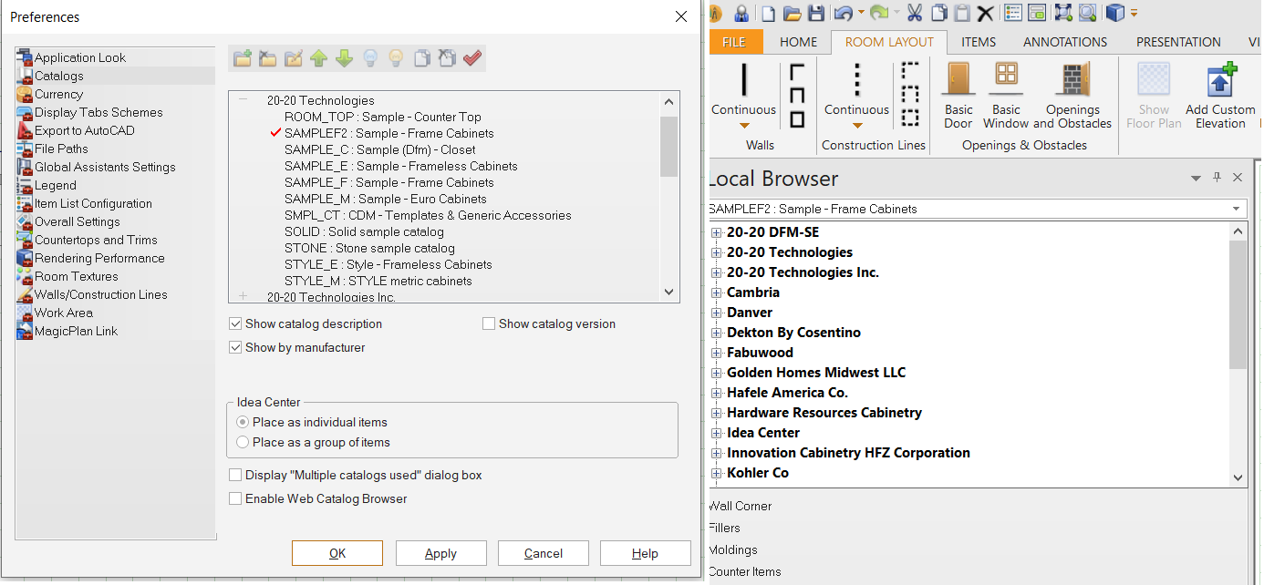Toggle Show catalog description checkbox
The width and height of the screenshot is (1264, 585).
coord(236,324)
